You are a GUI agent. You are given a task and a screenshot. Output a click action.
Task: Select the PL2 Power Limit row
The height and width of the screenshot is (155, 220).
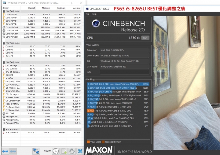(x=42, y=110)
